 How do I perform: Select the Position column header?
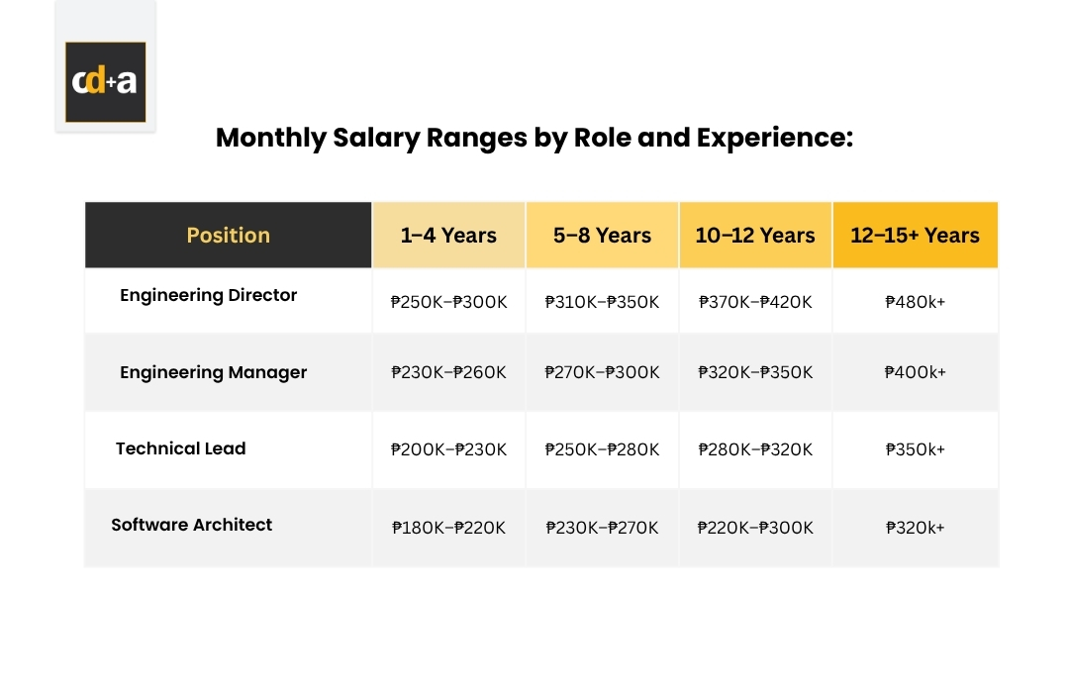(229, 235)
